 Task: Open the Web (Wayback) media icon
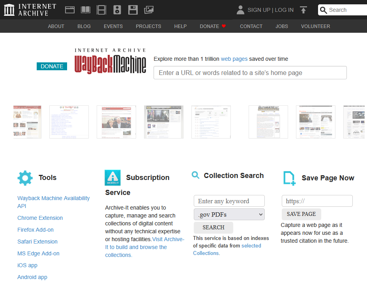pos(70,10)
